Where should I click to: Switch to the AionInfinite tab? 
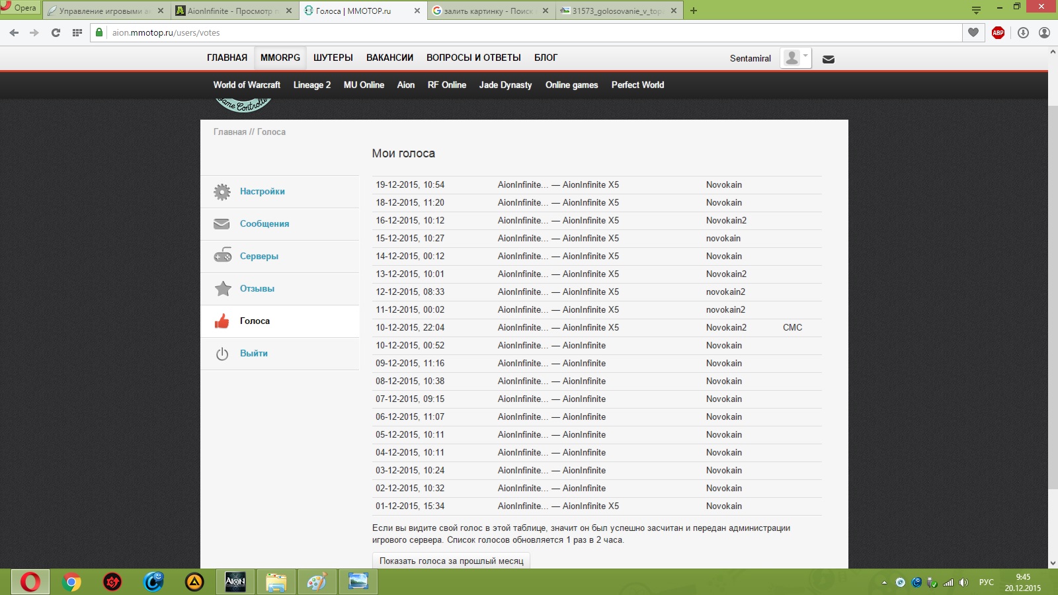pyautogui.click(x=233, y=11)
